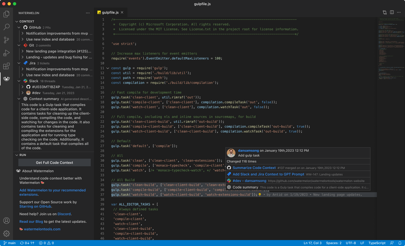
Task: Open the Extensions view
Action: pyautogui.click(x=6, y=66)
